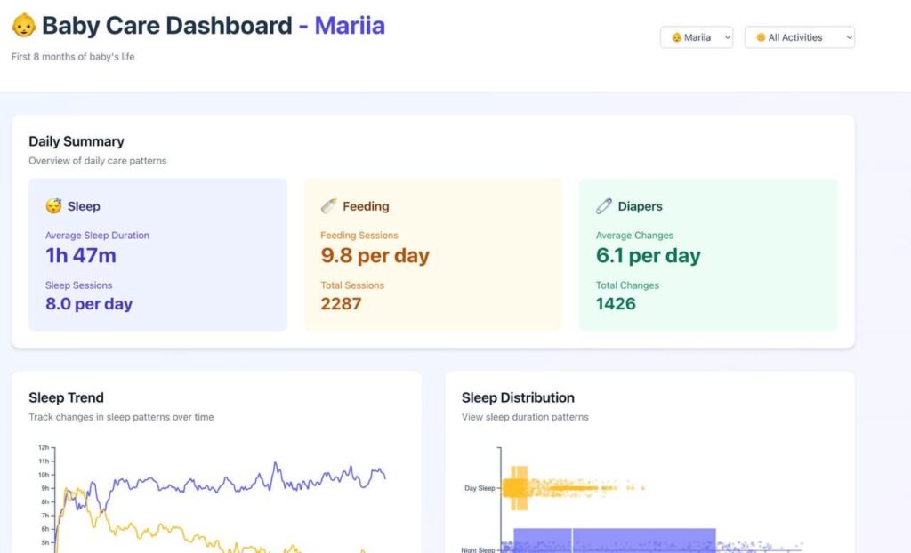
Task: Open the Mariia baby dropdown
Action: (x=697, y=37)
